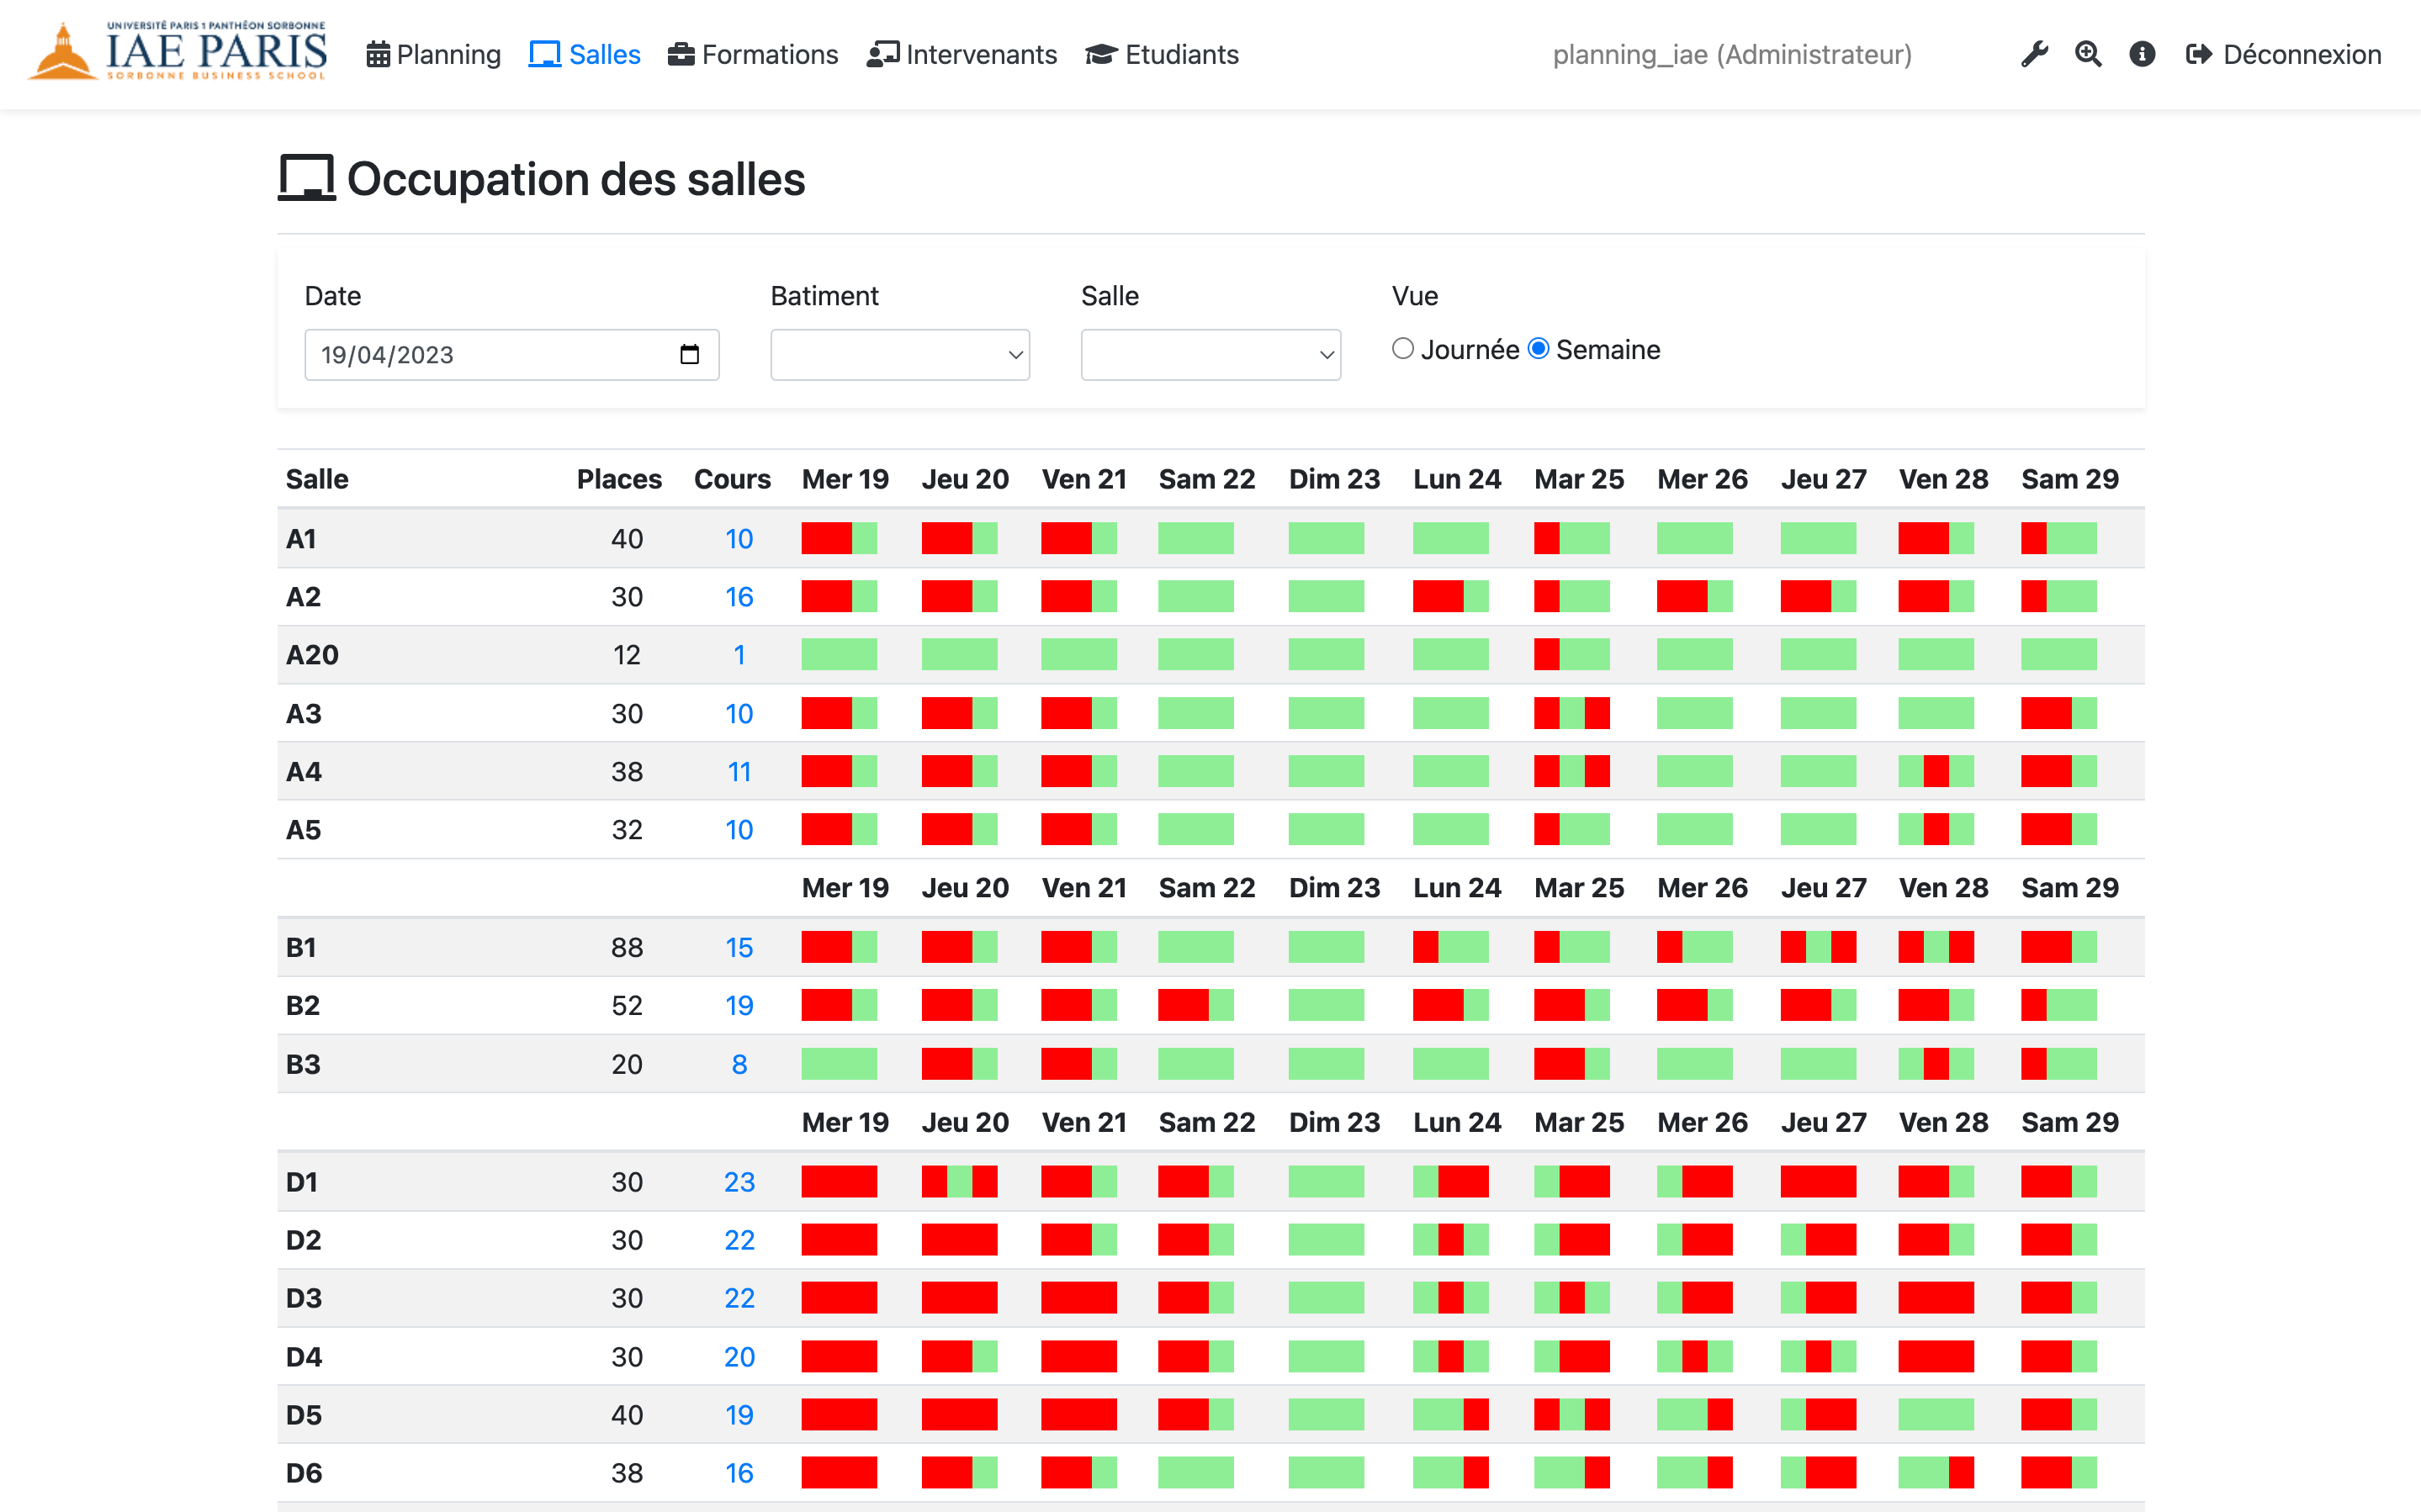
Task: Select the Semaine view radio button
Action: [1539, 349]
